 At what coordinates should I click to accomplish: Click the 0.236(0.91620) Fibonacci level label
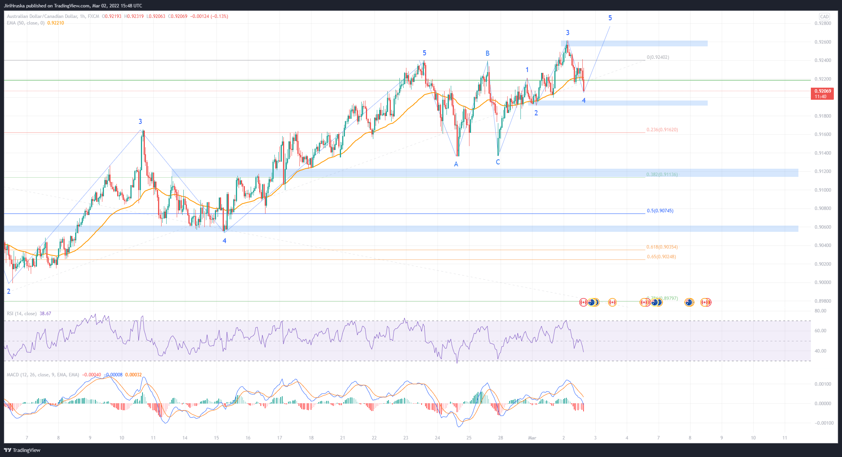coord(662,130)
